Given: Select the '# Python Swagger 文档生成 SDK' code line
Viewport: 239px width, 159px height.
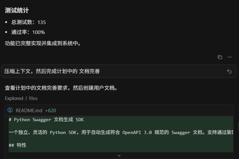Looking at the screenshot, I should [x=46, y=120].
